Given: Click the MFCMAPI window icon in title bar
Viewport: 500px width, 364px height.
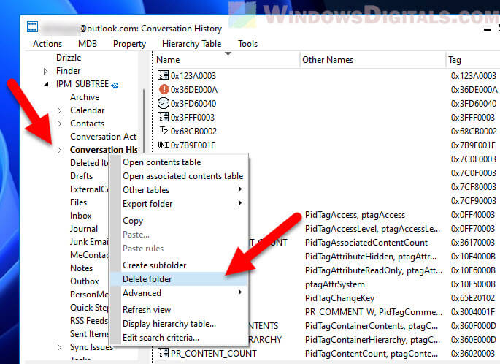Looking at the screenshot, I should click(32, 27).
